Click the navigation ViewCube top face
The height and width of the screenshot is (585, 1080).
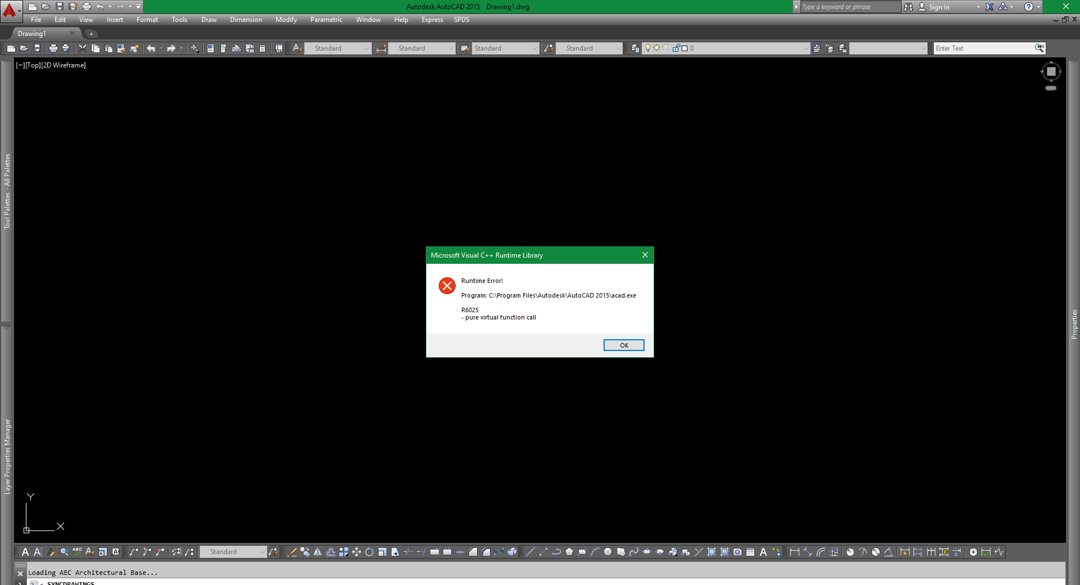tap(1051, 71)
